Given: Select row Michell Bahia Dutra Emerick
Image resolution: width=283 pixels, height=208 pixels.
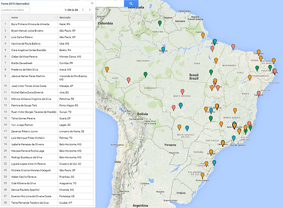Looking at the screenshot, I should 47,92.
